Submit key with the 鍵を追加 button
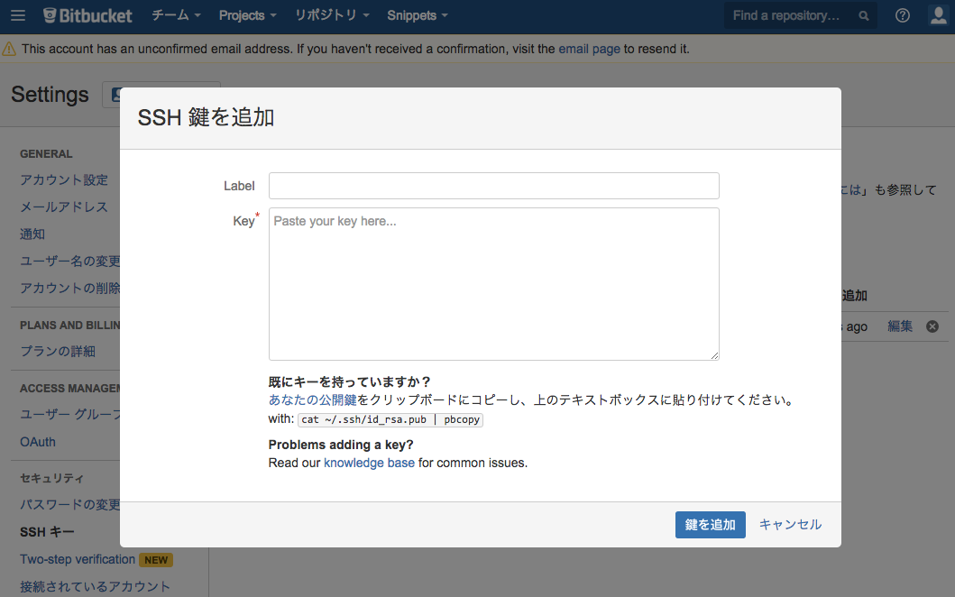Viewport: 955px width, 597px height. click(x=710, y=524)
